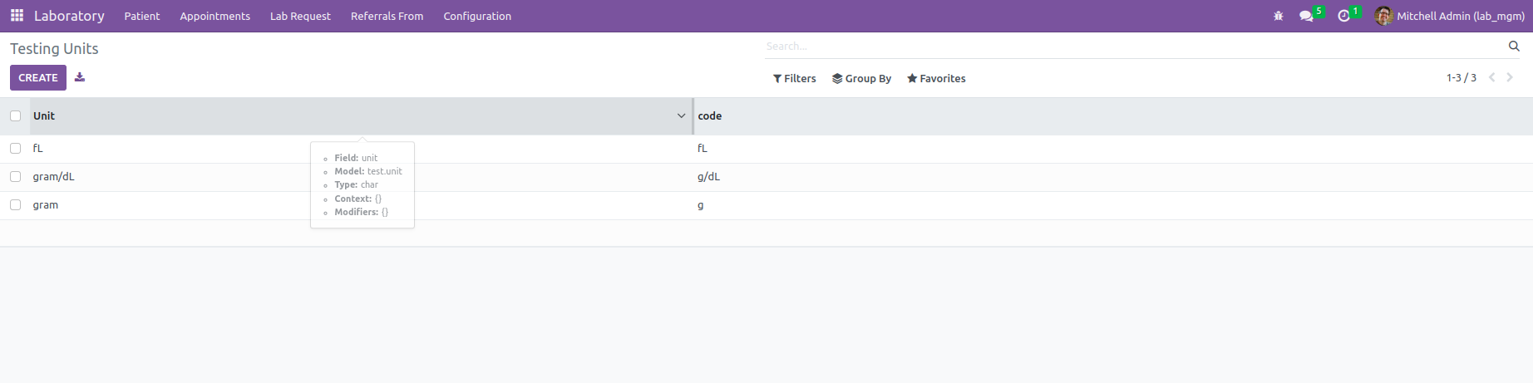Click Mitchell Admin avatar picture
The image size is (1533, 383).
[x=1383, y=16]
